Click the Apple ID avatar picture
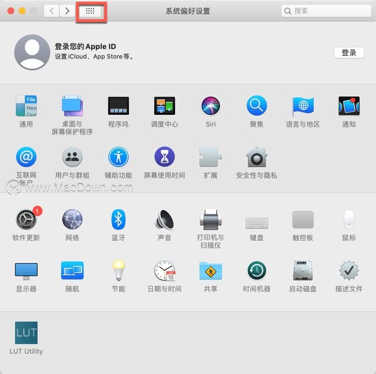The width and height of the screenshot is (376, 374). click(x=32, y=52)
